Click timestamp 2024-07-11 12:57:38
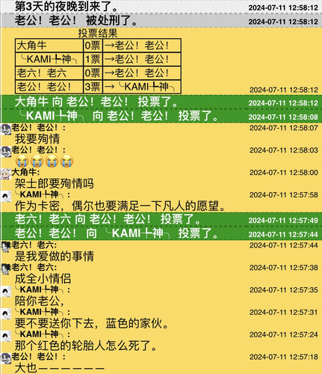 pyautogui.click(x=284, y=268)
